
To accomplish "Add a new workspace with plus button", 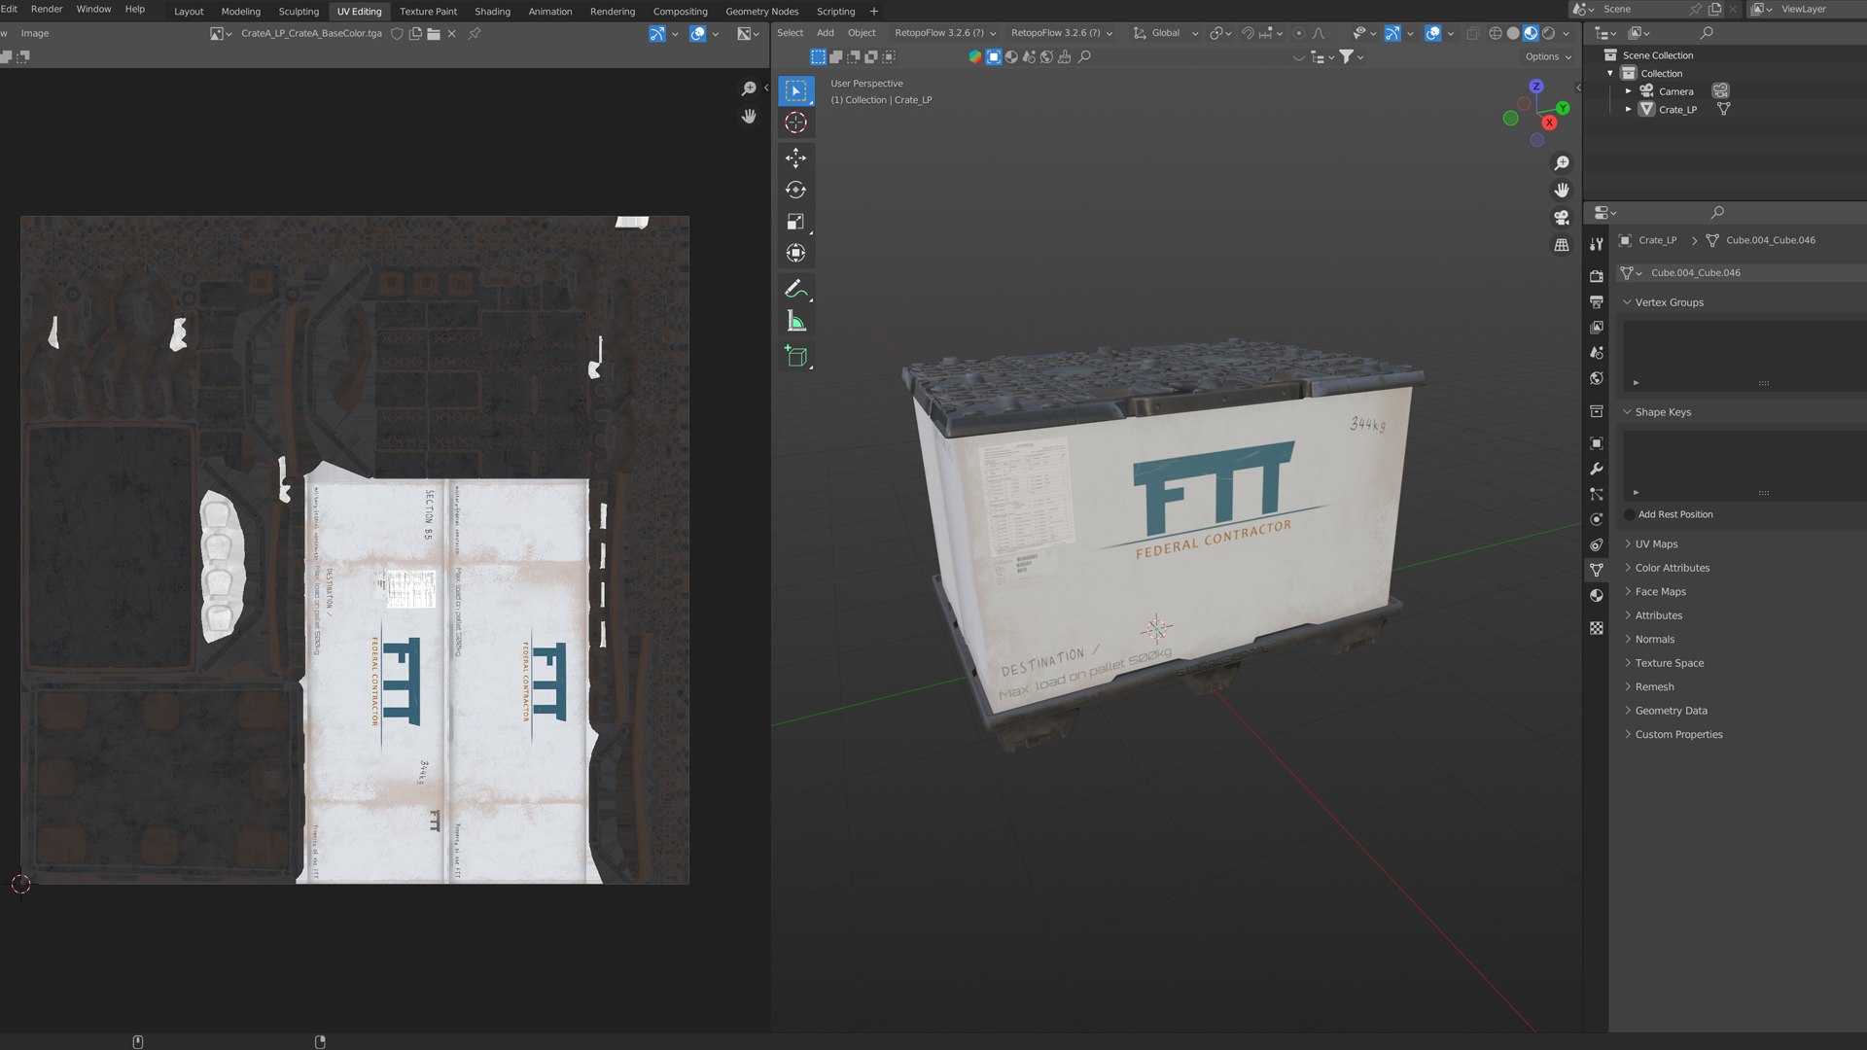I will point(873,12).
